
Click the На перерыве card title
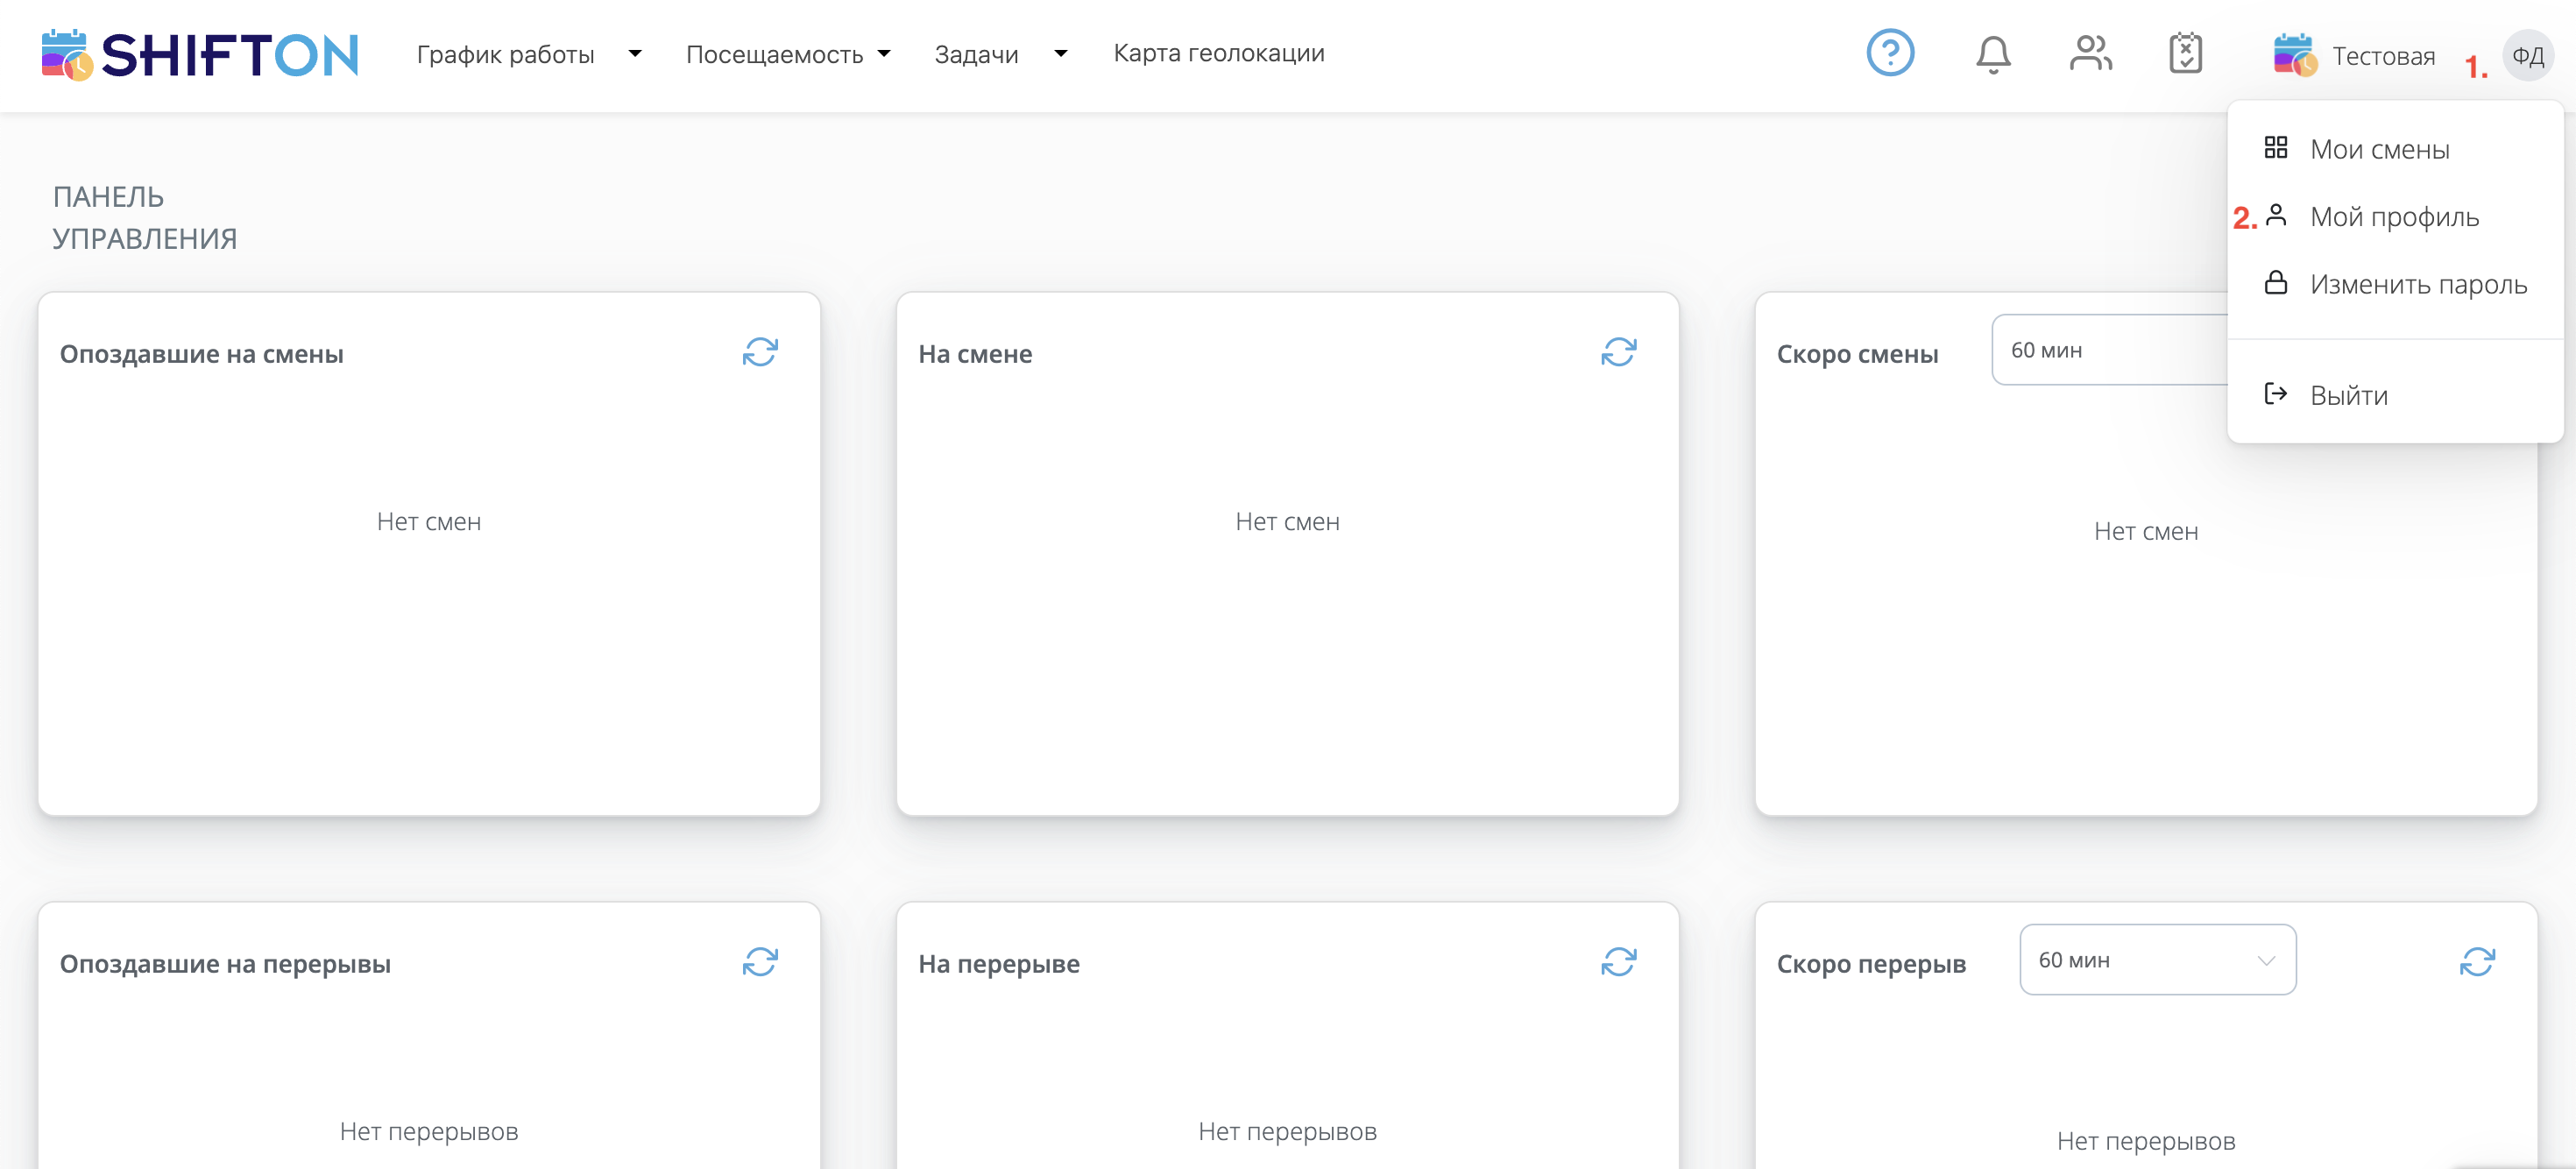coord(999,964)
